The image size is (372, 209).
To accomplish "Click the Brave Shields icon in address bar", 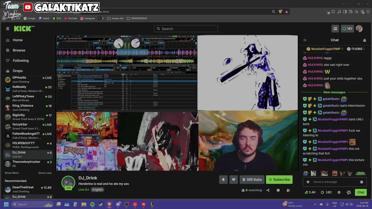I will 280,12.
